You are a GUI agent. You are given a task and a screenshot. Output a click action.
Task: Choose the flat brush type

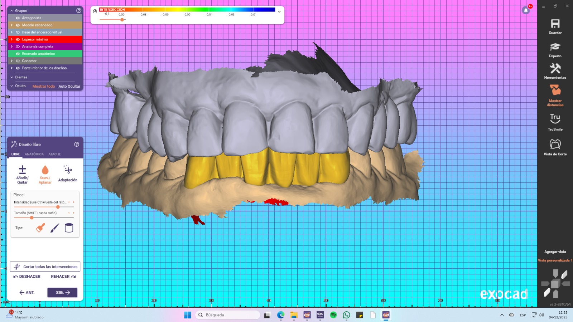click(40, 228)
